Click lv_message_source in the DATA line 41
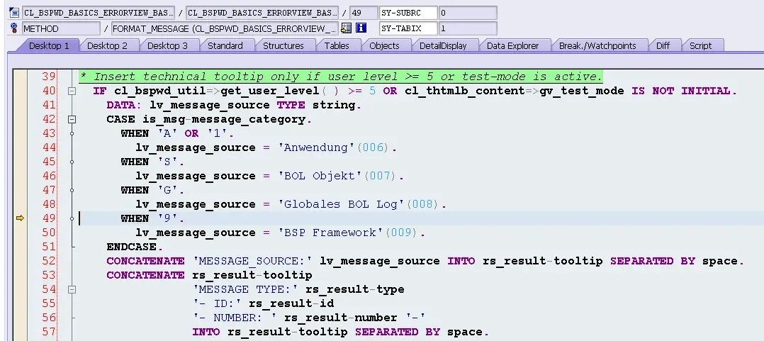The height and width of the screenshot is (341, 764). 210,105
